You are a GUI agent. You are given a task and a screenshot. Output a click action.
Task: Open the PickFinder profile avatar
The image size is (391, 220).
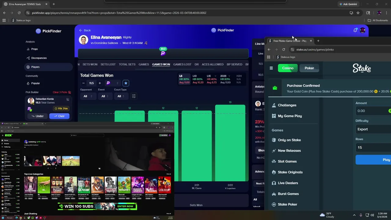363,30
